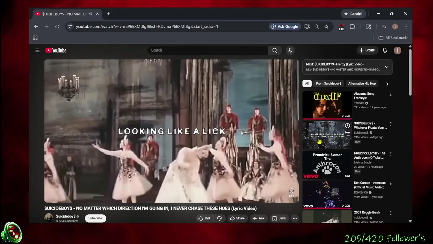Open options for Whatever Floats Your video

tap(391, 124)
